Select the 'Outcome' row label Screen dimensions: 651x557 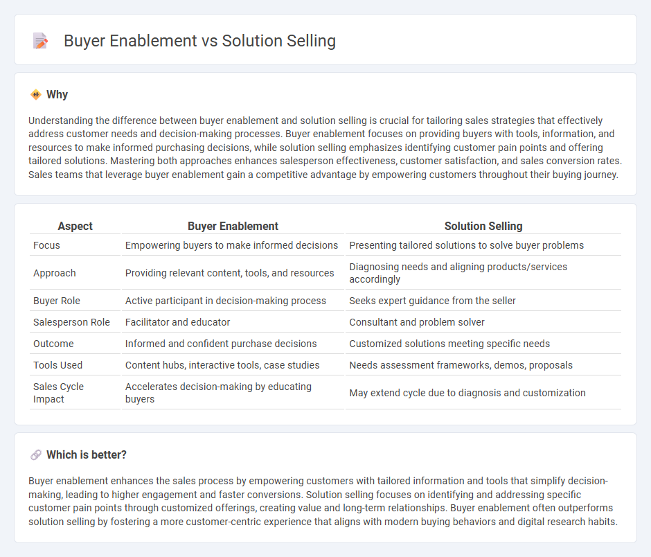pos(53,344)
